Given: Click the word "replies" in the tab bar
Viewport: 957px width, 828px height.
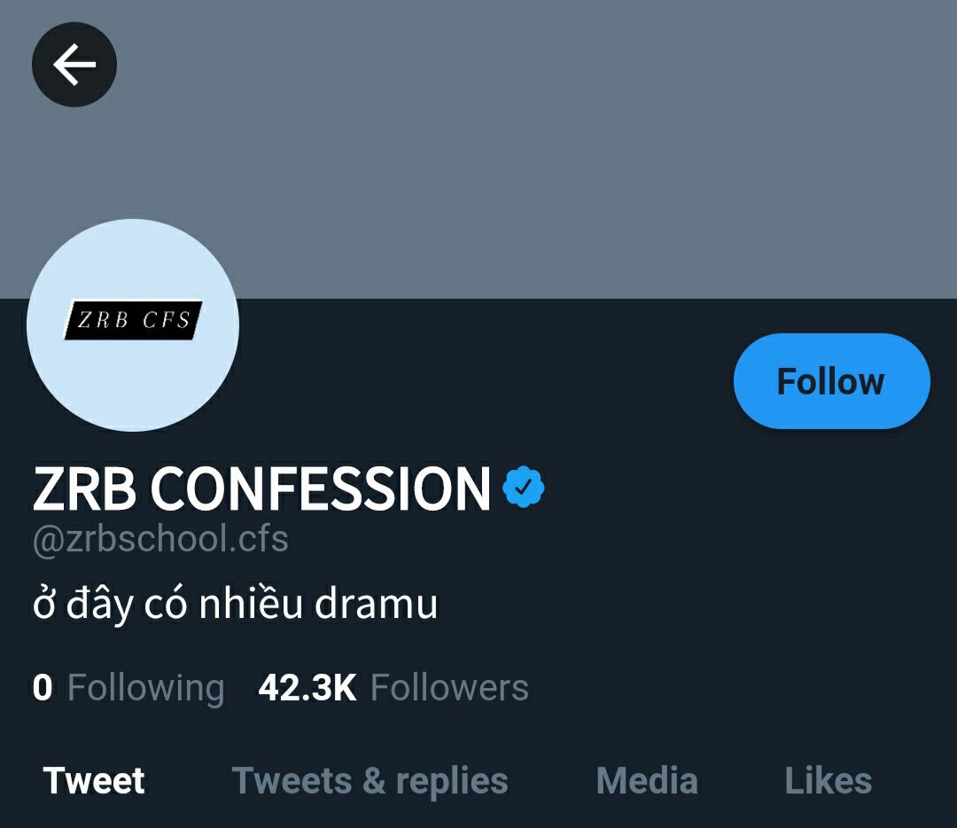Looking at the screenshot, I should click(x=452, y=781).
